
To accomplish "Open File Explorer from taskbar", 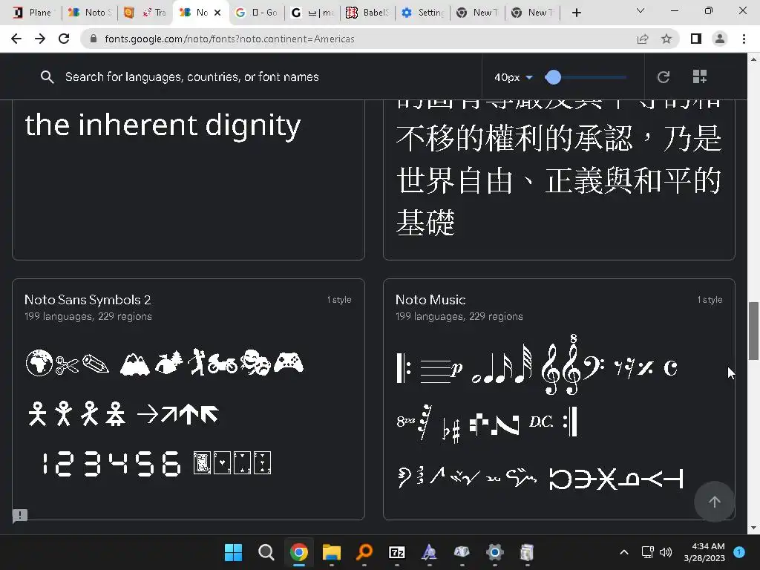I will (x=332, y=552).
